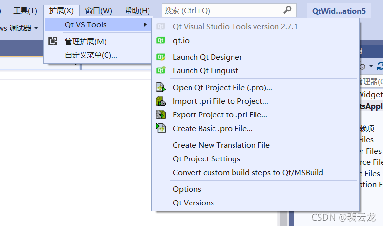The height and width of the screenshot is (226, 383).
Task: Click the Import .pri File icon
Action: [161, 101]
